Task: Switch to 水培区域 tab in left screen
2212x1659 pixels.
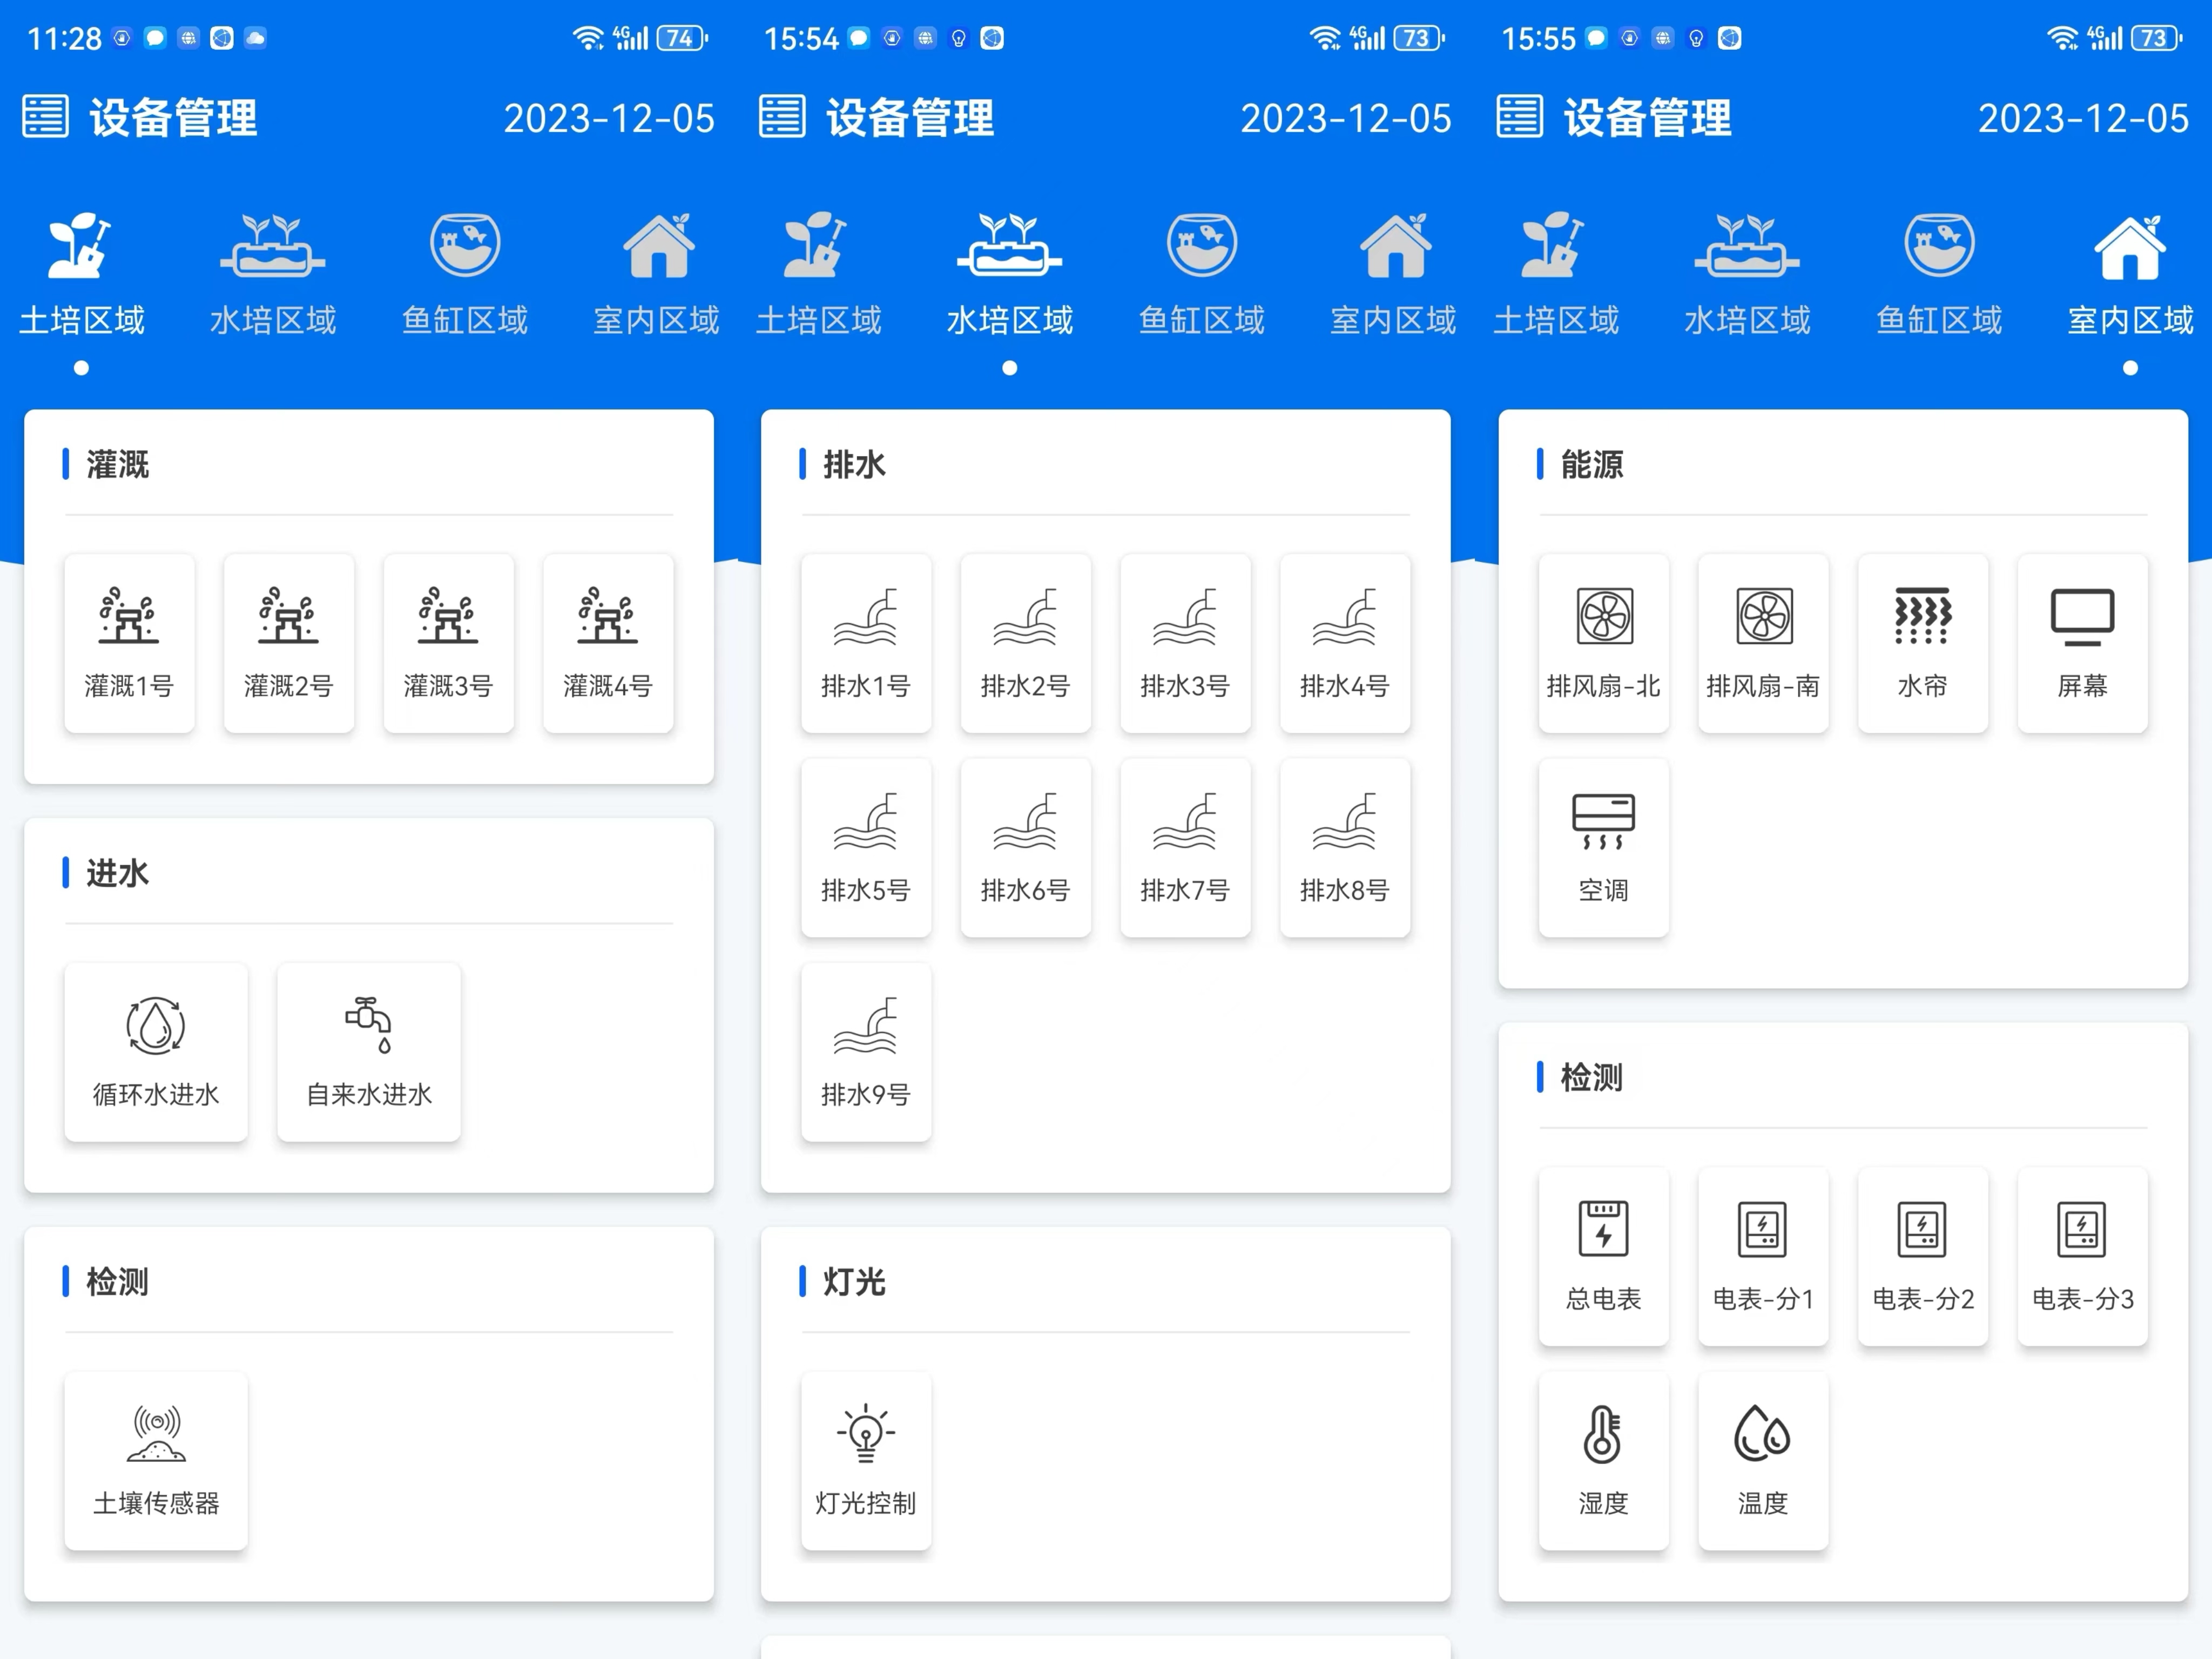Action: click(273, 275)
